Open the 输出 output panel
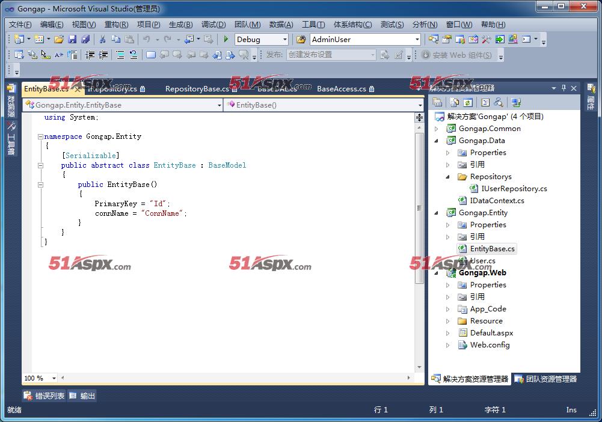This screenshot has width=602, height=422. point(82,396)
